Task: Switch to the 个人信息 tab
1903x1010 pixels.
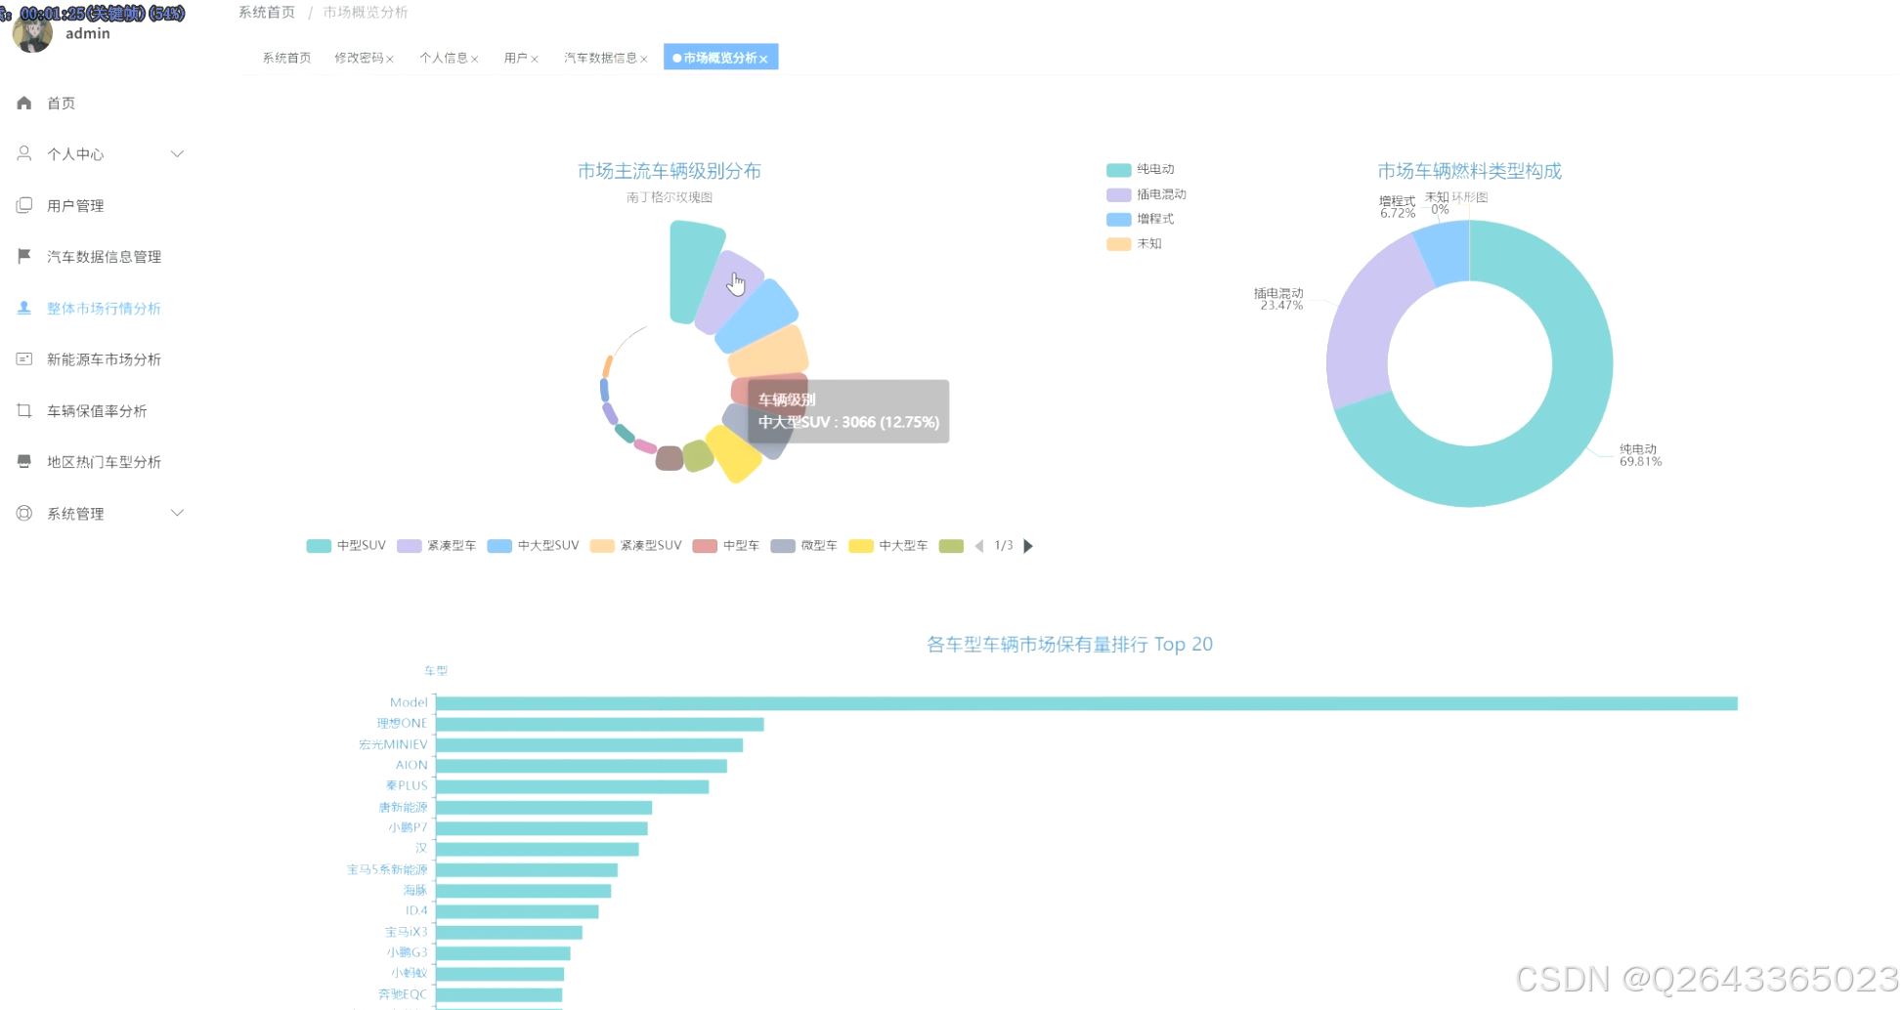Action: pos(444,58)
